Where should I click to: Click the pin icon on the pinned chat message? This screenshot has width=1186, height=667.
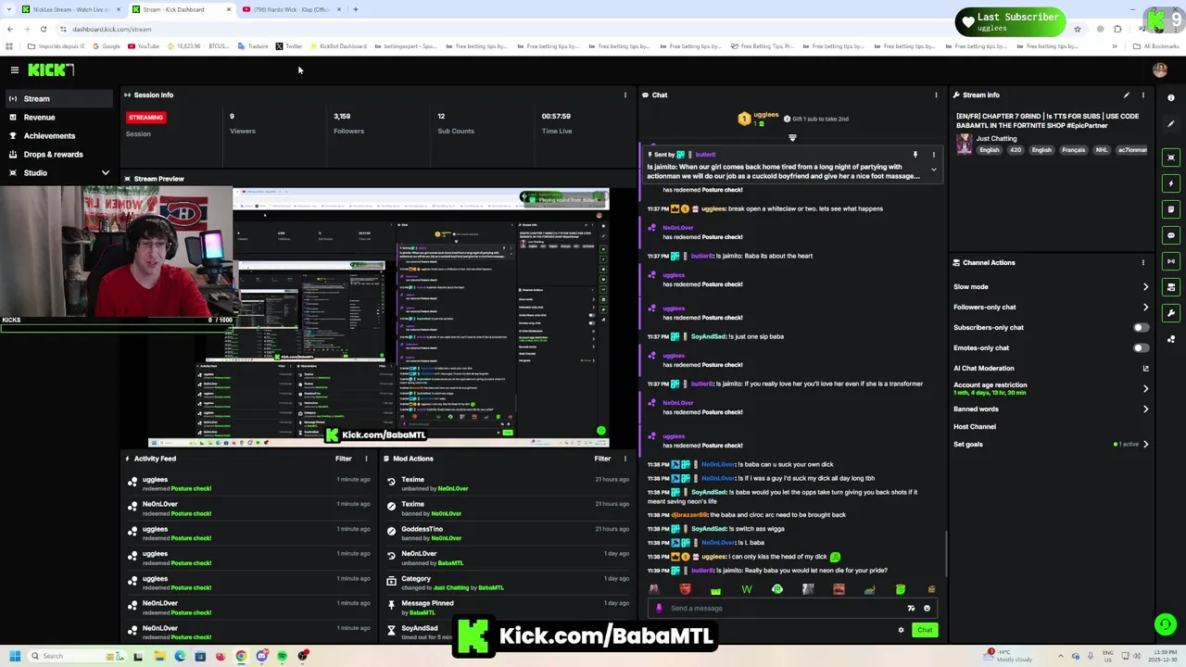(x=915, y=155)
